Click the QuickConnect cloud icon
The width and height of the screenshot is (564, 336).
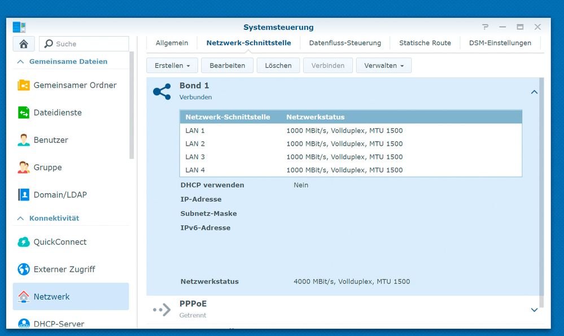(24, 242)
